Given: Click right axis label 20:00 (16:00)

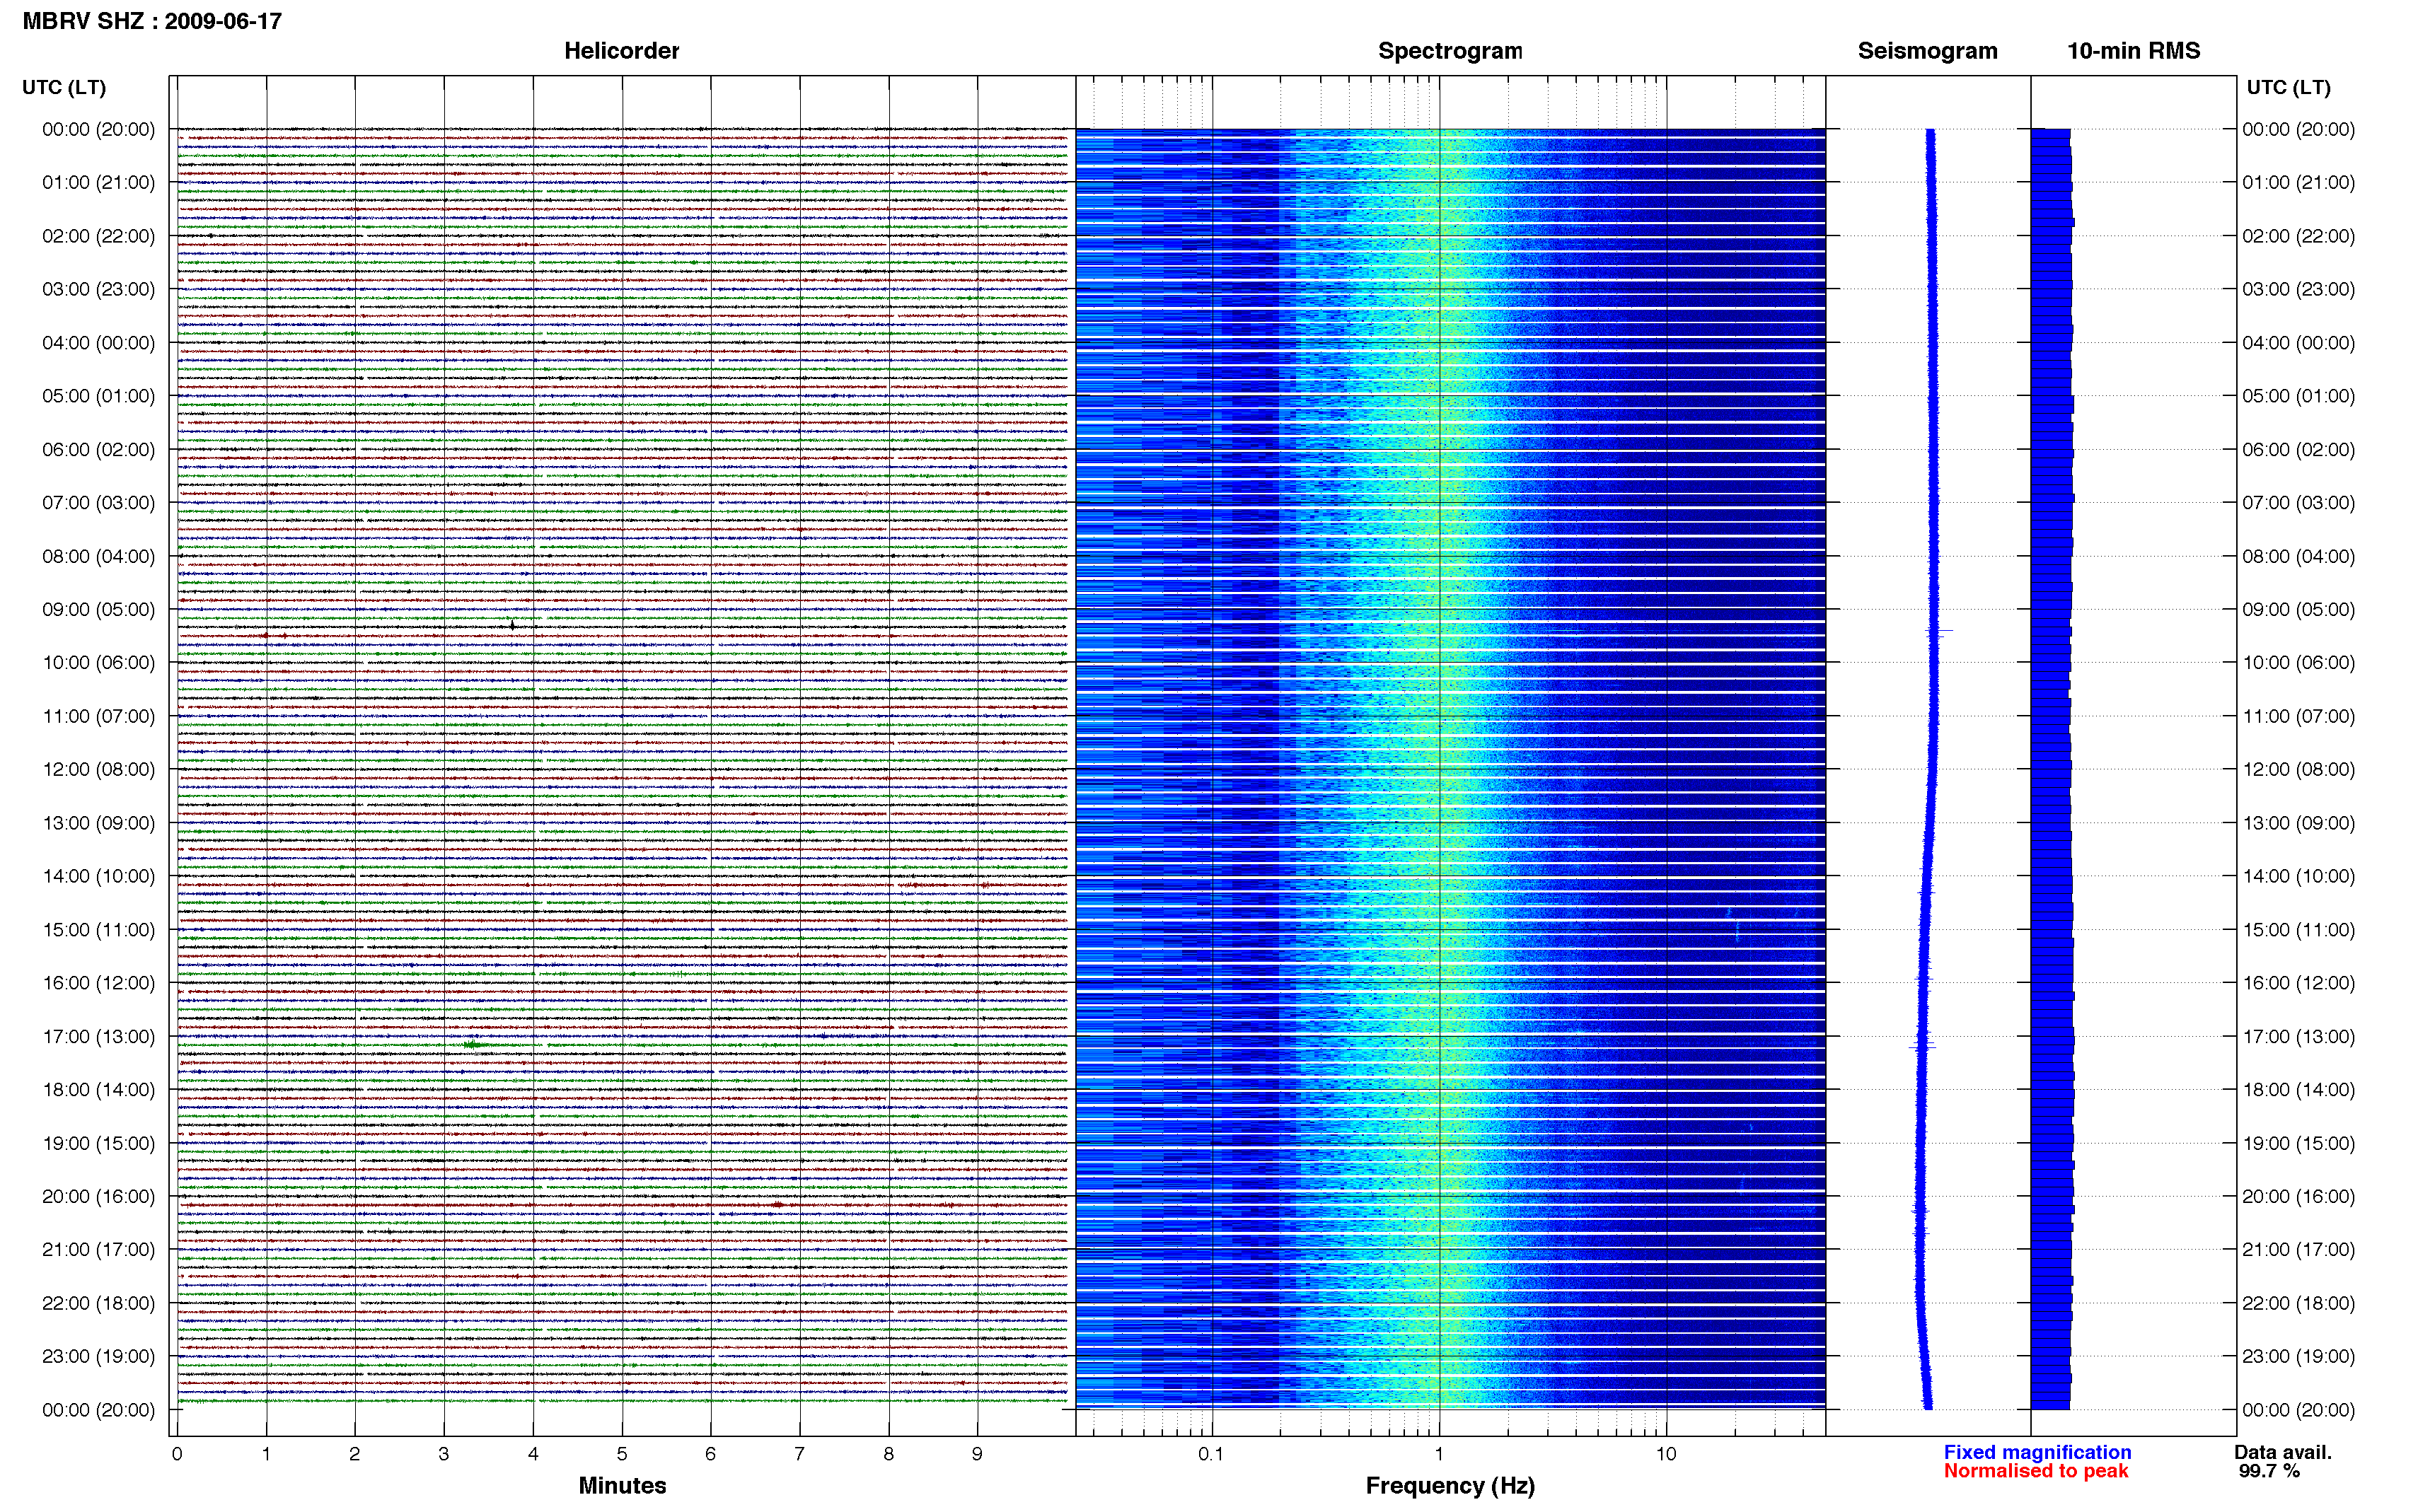Looking at the screenshot, I should tap(2299, 1197).
